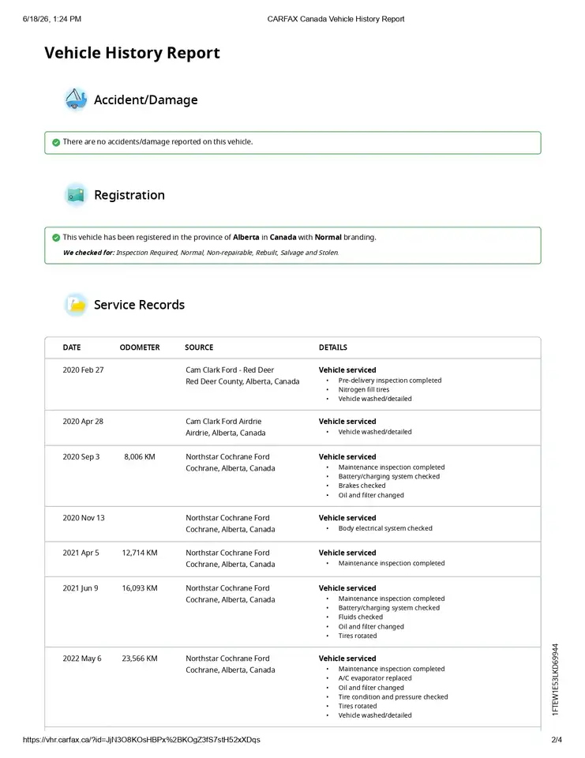The height and width of the screenshot is (758, 585).
Task: Click Vehicle serviced heading in 2021 Apr 5 row
Action: coord(347,553)
